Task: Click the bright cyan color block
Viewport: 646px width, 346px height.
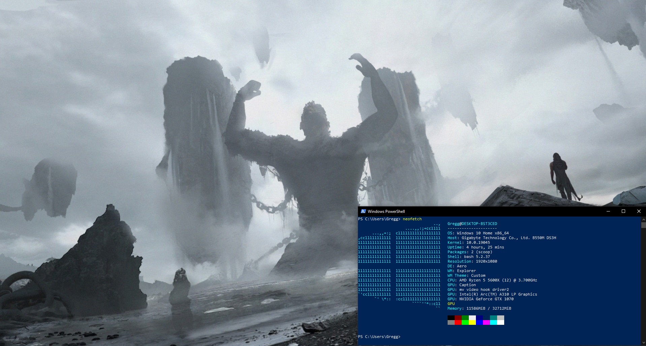Action: coord(493,322)
